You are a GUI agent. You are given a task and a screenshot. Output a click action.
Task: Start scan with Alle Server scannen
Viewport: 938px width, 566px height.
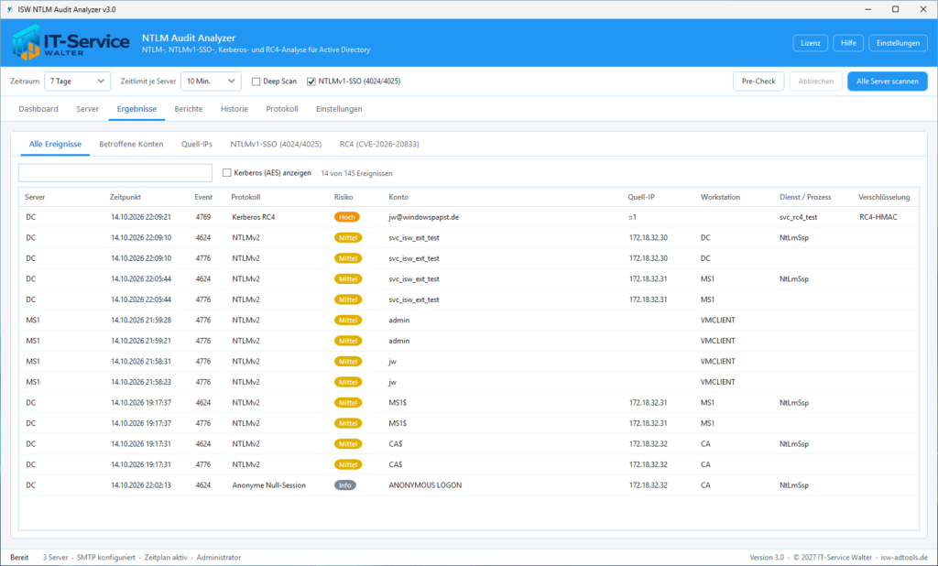[x=887, y=82]
